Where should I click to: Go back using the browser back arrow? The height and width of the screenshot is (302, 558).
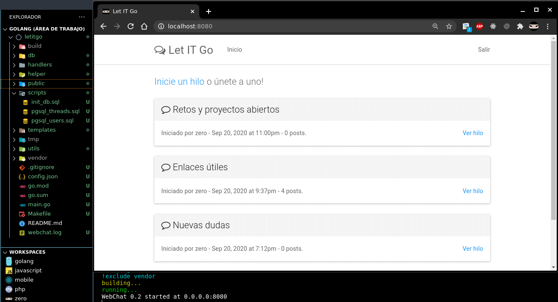[103, 26]
